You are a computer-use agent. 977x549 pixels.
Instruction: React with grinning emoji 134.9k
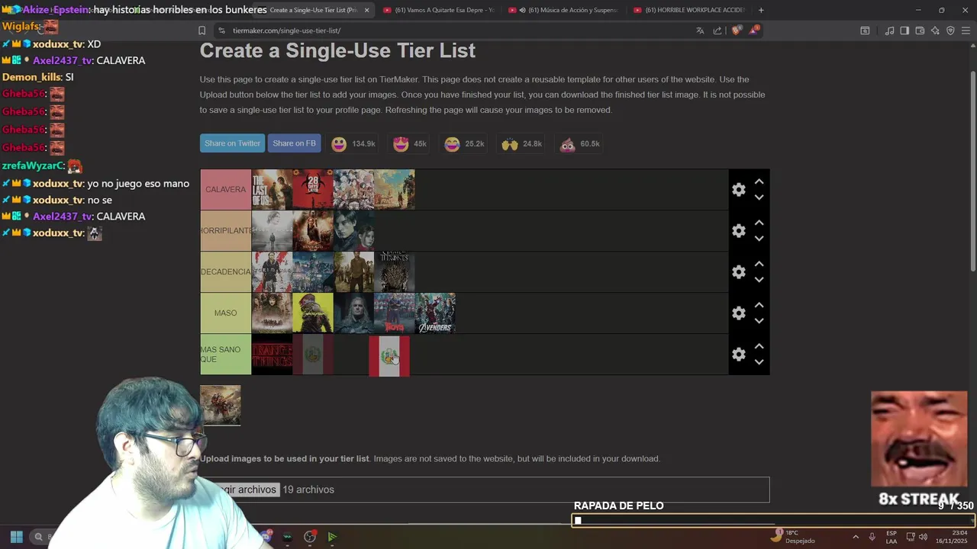pos(353,144)
